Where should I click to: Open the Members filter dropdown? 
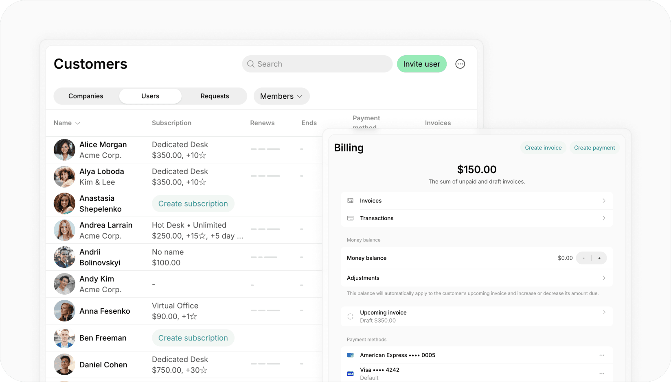pyautogui.click(x=281, y=96)
